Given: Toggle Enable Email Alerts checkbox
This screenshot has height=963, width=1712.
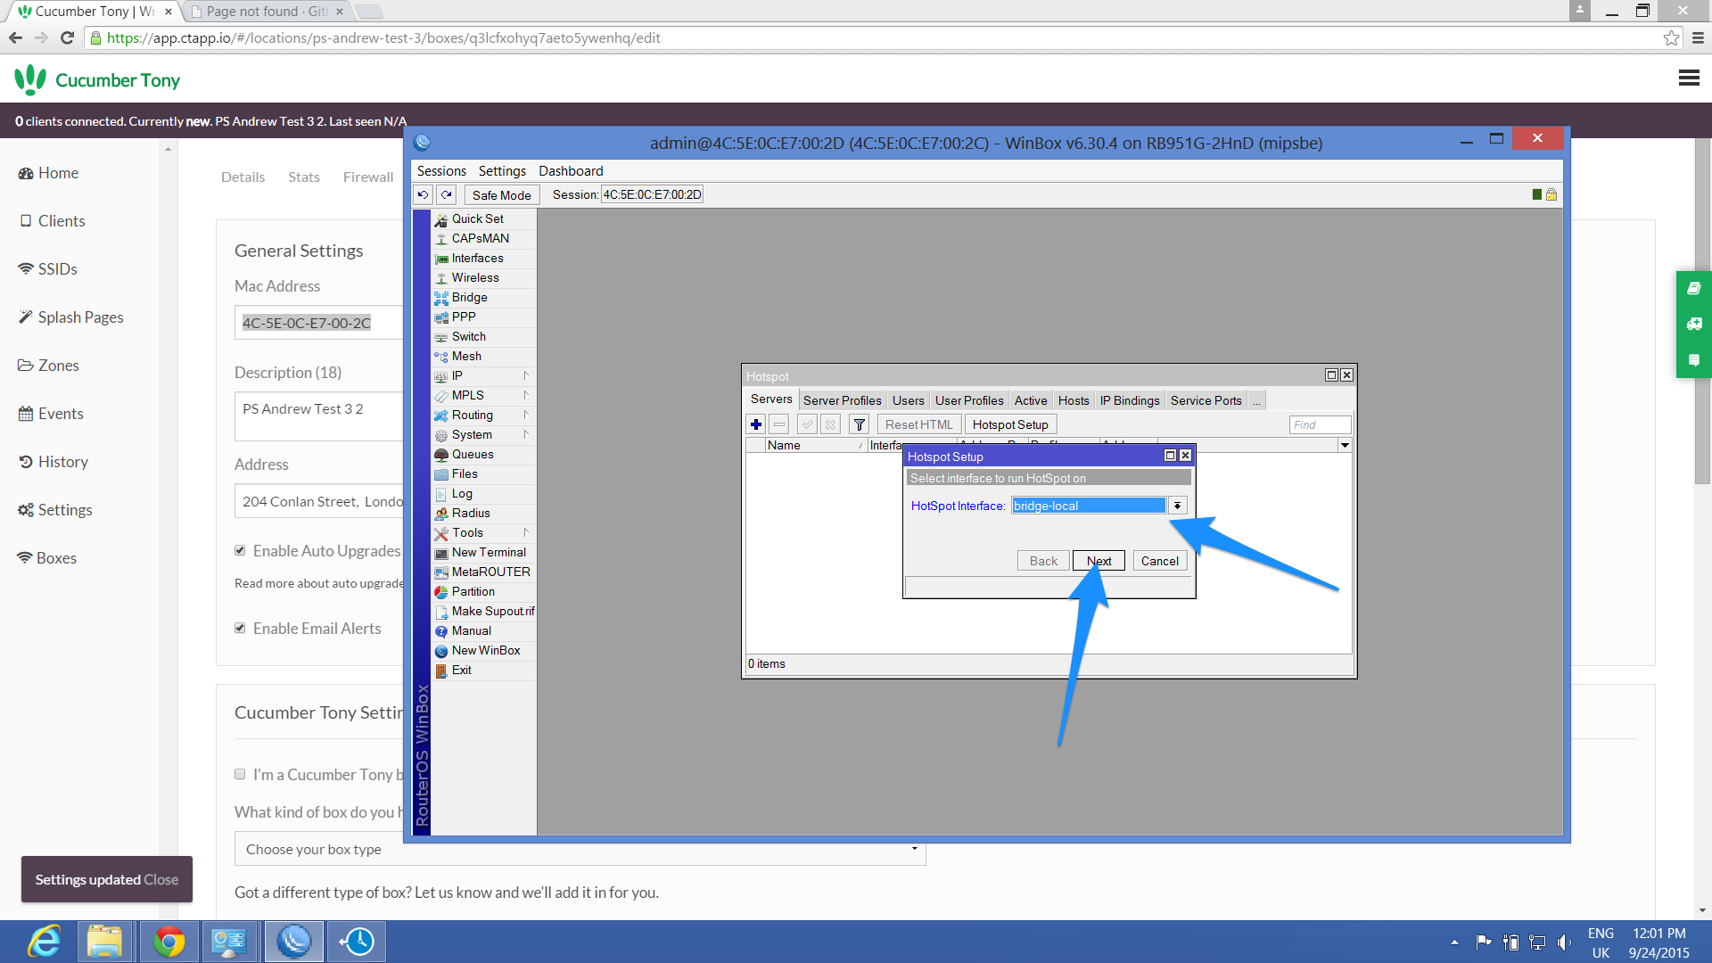Looking at the screenshot, I should pyautogui.click(x=240, y=628).
